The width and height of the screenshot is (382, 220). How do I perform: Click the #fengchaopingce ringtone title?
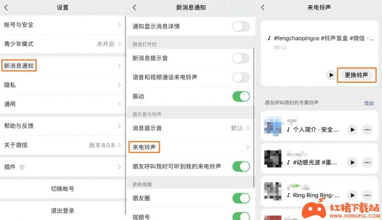coord(324,38)
